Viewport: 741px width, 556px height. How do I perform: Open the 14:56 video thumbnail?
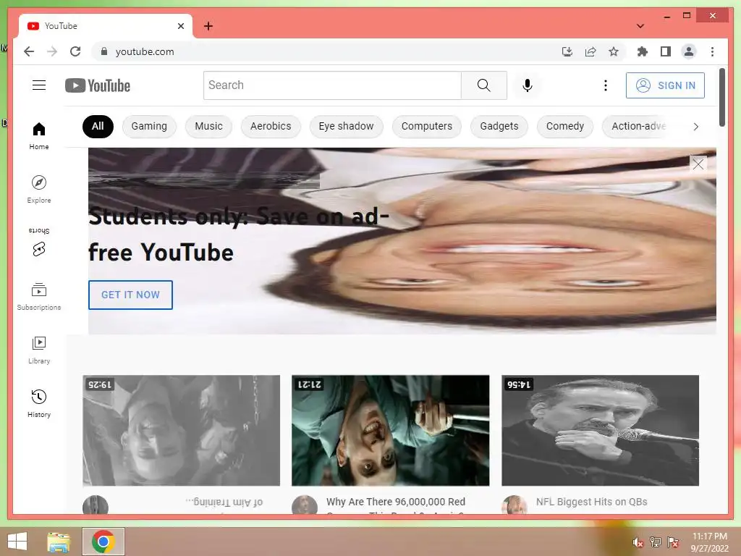[x=600, y=430]
